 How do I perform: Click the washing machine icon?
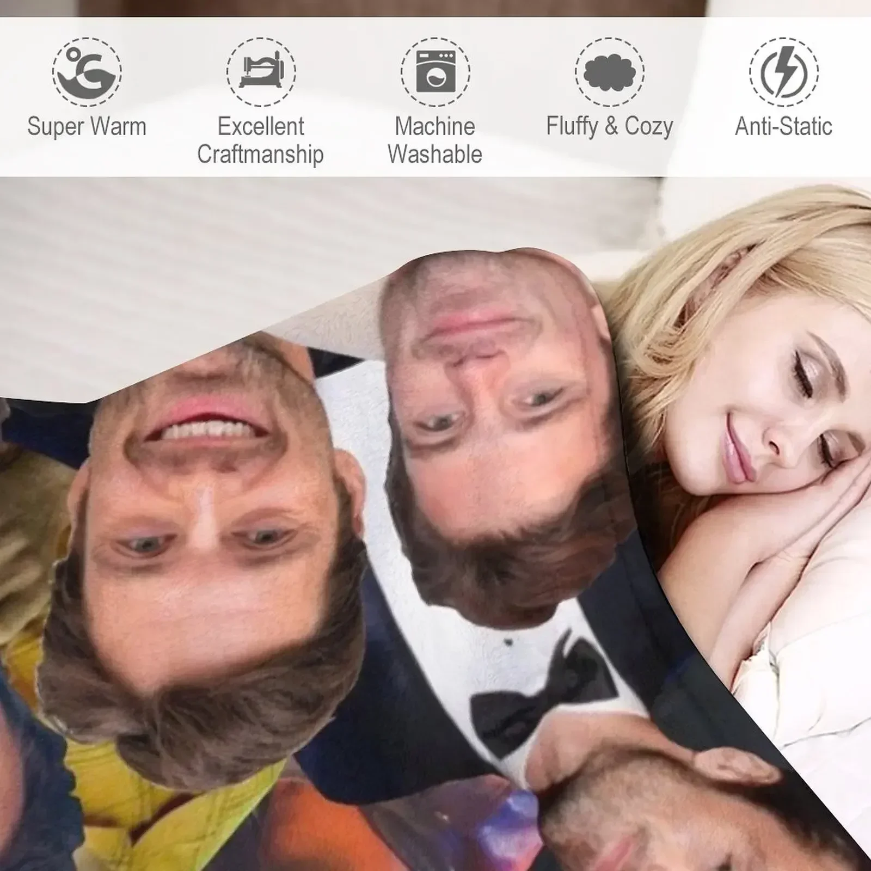[436, 71]
